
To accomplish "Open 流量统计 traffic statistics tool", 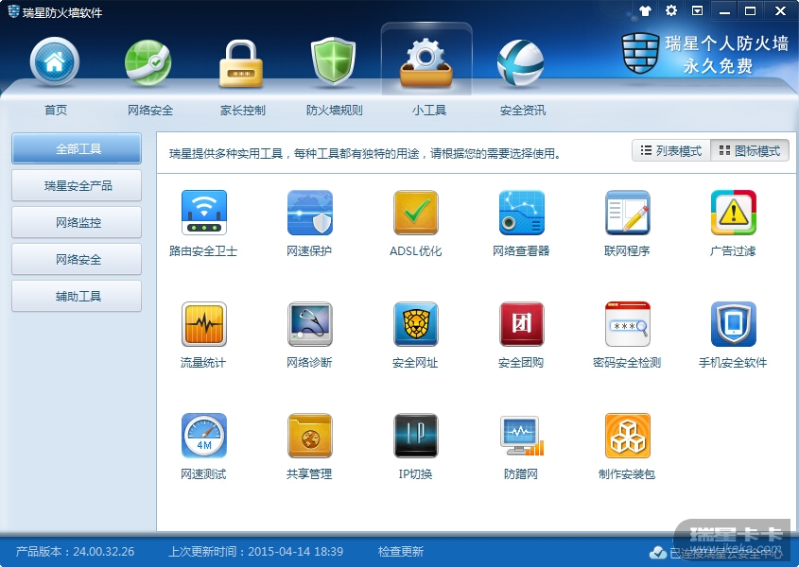I will coord(204,324).
